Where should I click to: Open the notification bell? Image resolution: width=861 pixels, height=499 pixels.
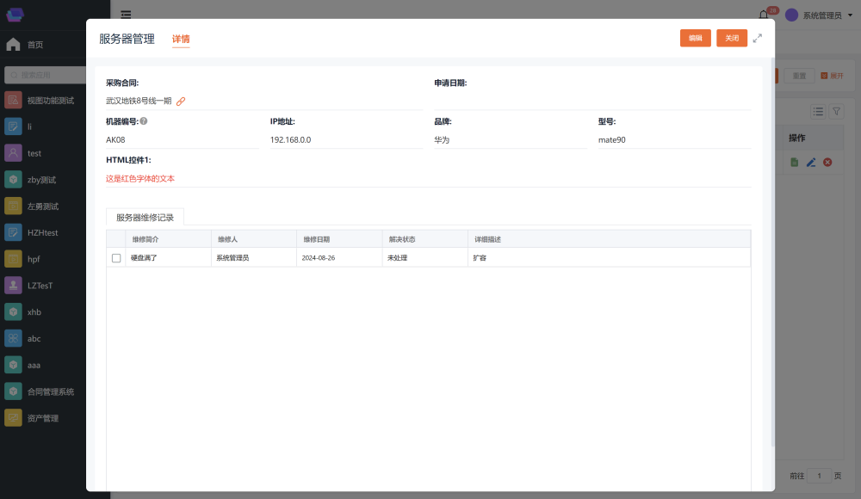tap(763, 15)
